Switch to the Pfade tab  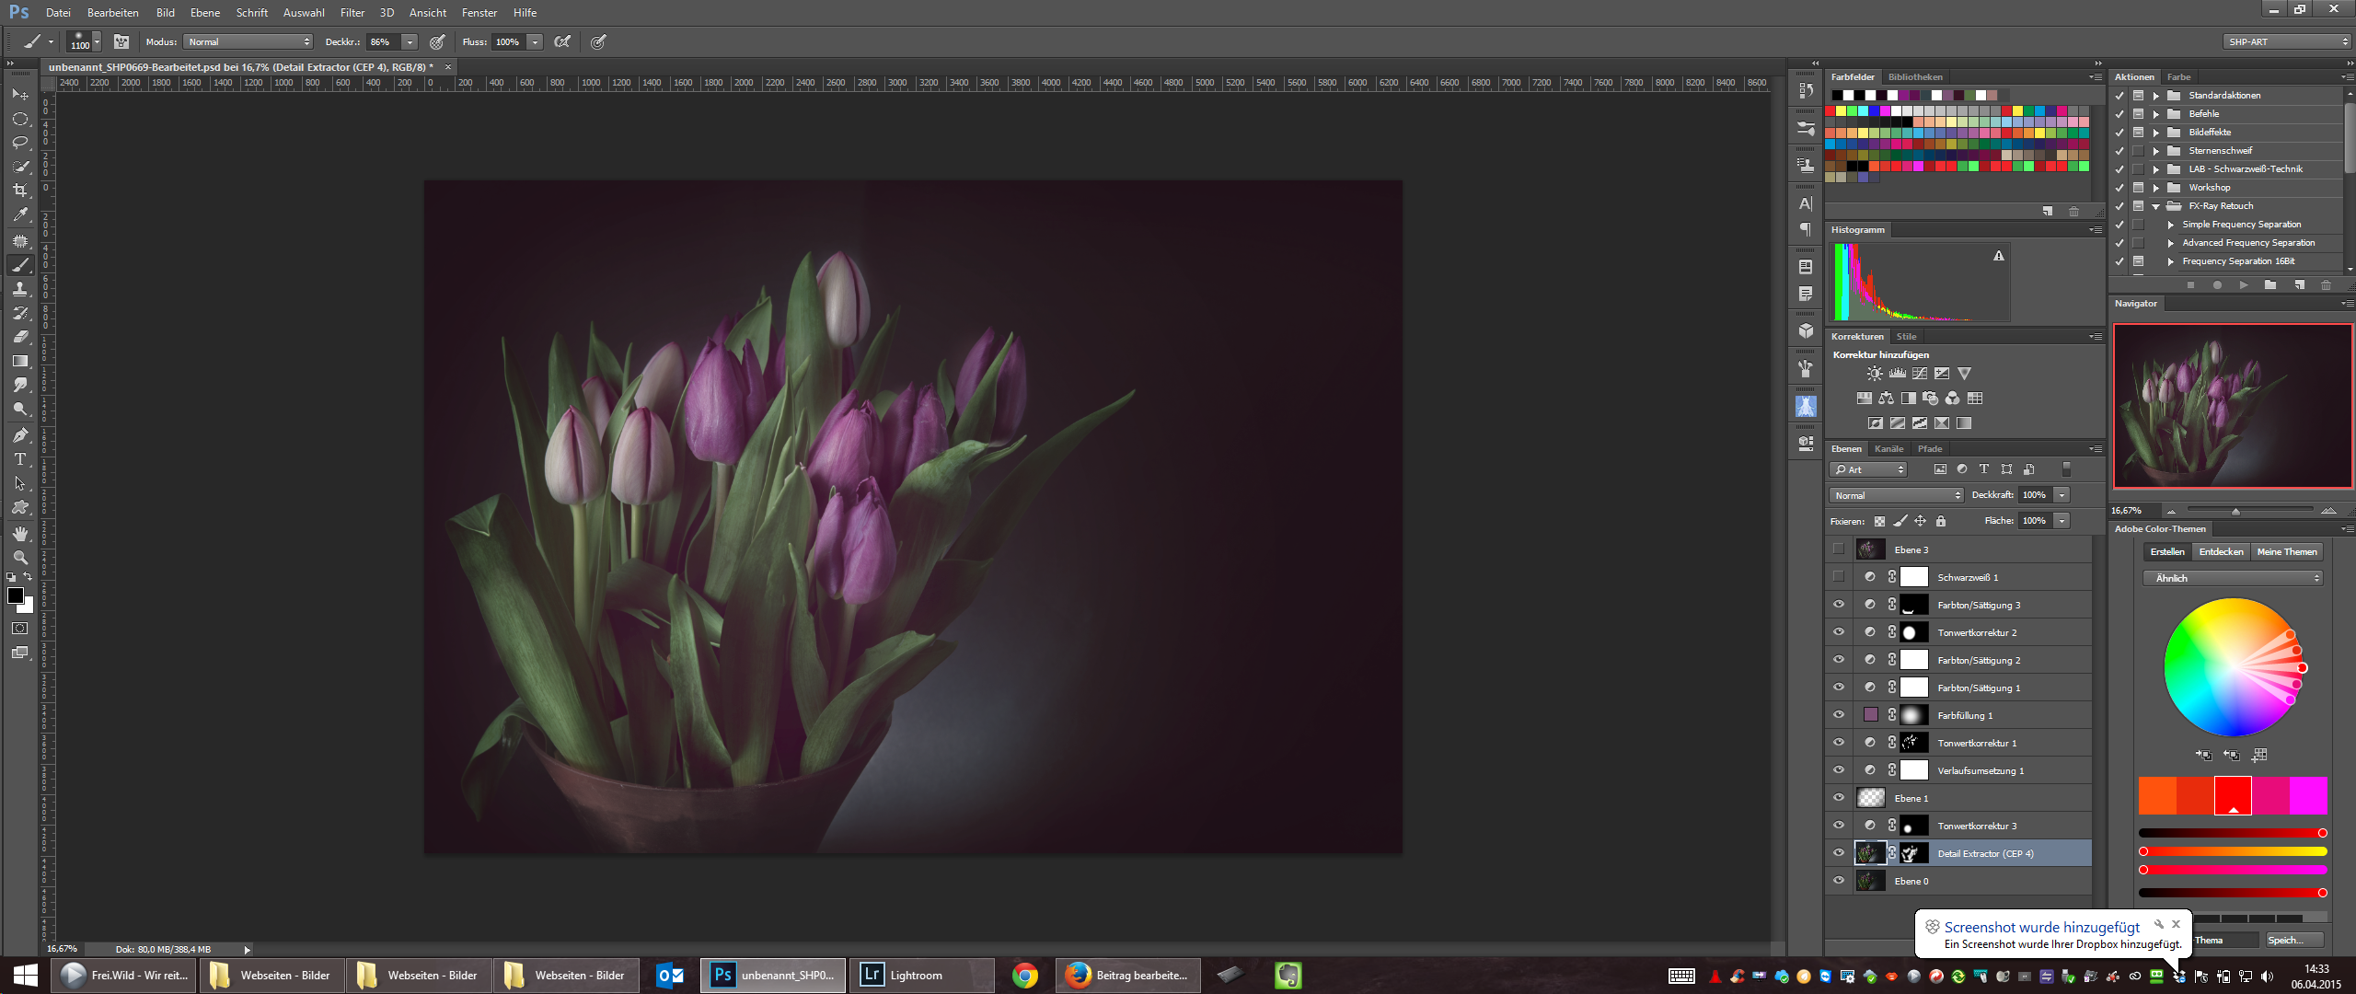pyautogui.click(x=1930, y=449)
